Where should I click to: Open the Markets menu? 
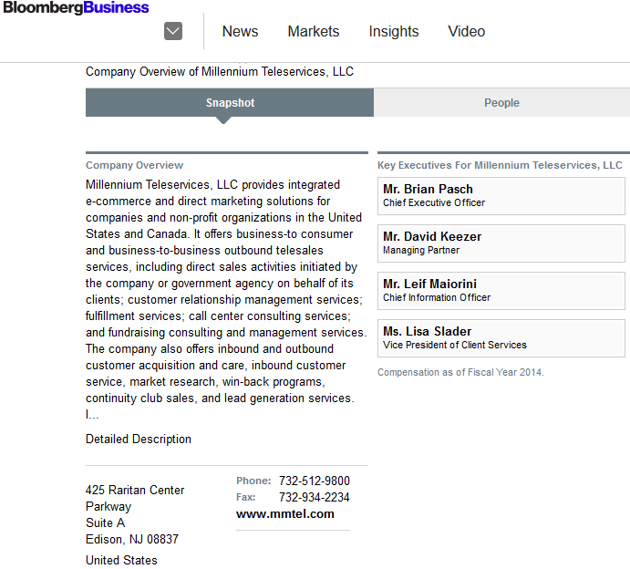[x=314, y=31]
